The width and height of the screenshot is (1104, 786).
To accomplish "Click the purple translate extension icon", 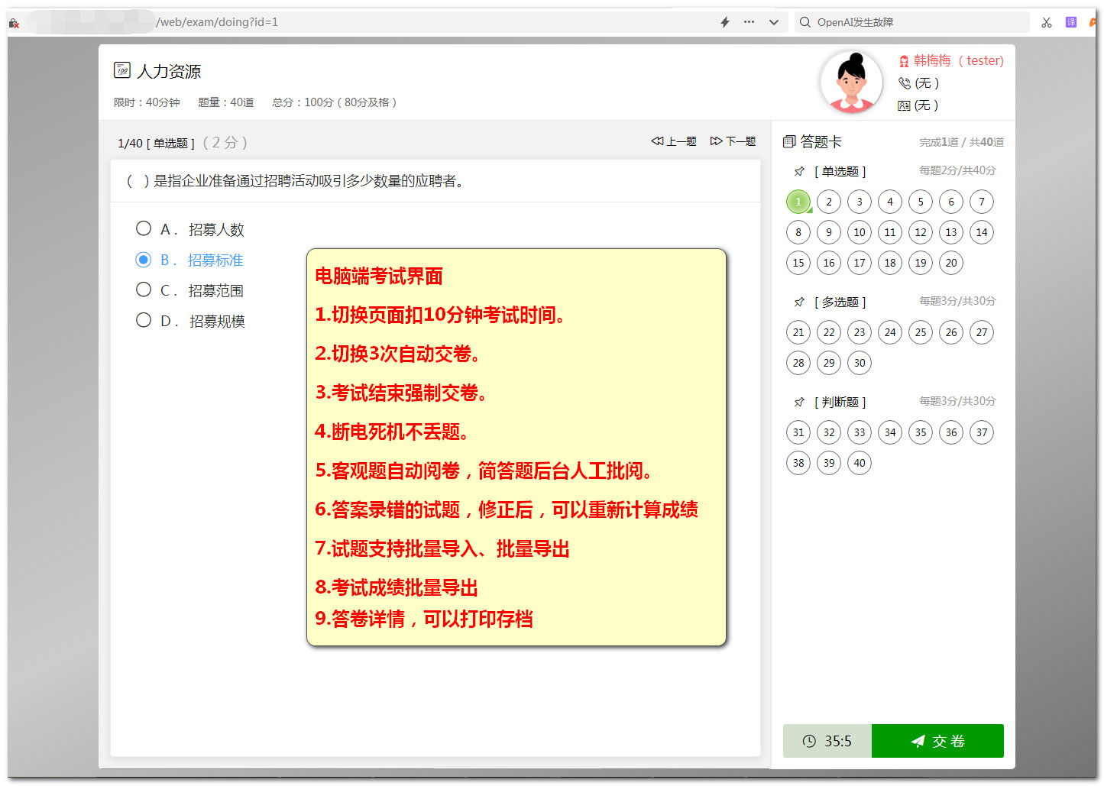I will pos(1071,22).
